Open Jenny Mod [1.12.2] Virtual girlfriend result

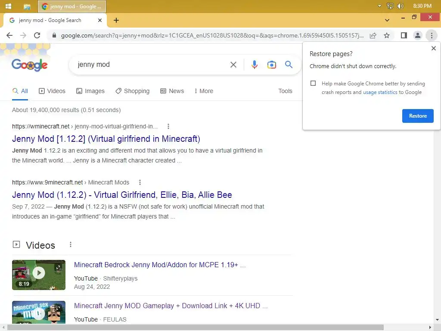click(106, 139)
